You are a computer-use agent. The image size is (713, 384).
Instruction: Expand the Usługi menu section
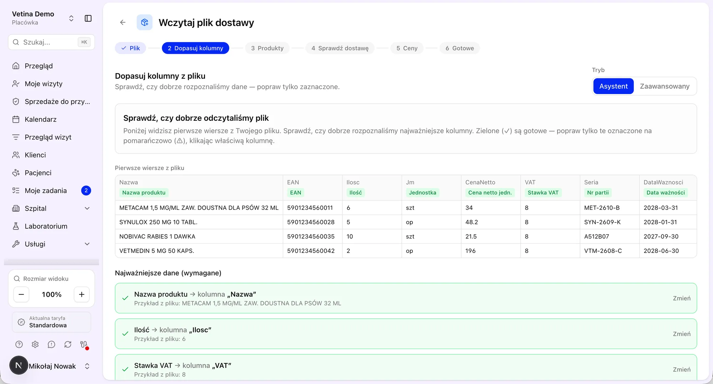(x=51, y=244)
